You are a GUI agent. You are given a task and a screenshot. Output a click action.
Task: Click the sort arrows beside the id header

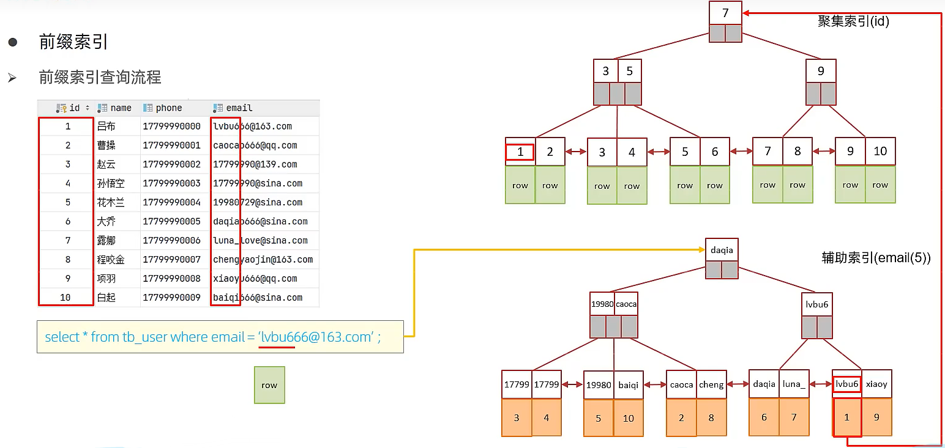88,108
